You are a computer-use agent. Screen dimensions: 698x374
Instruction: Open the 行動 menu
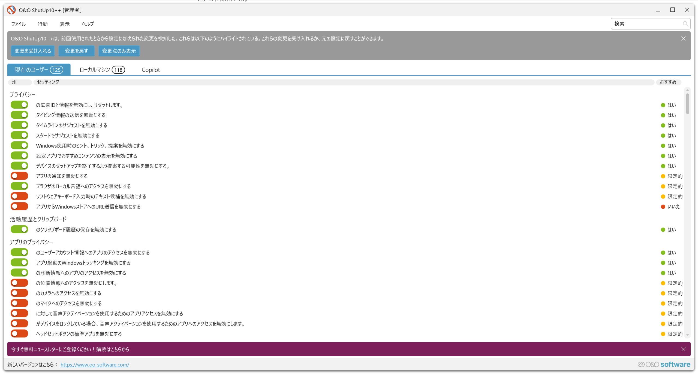tap(43, 24)
